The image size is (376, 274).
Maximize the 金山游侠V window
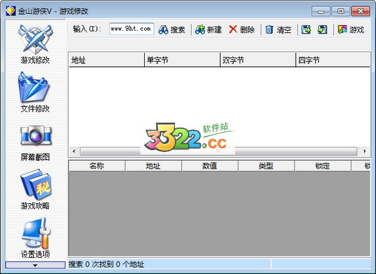[341, 11]
